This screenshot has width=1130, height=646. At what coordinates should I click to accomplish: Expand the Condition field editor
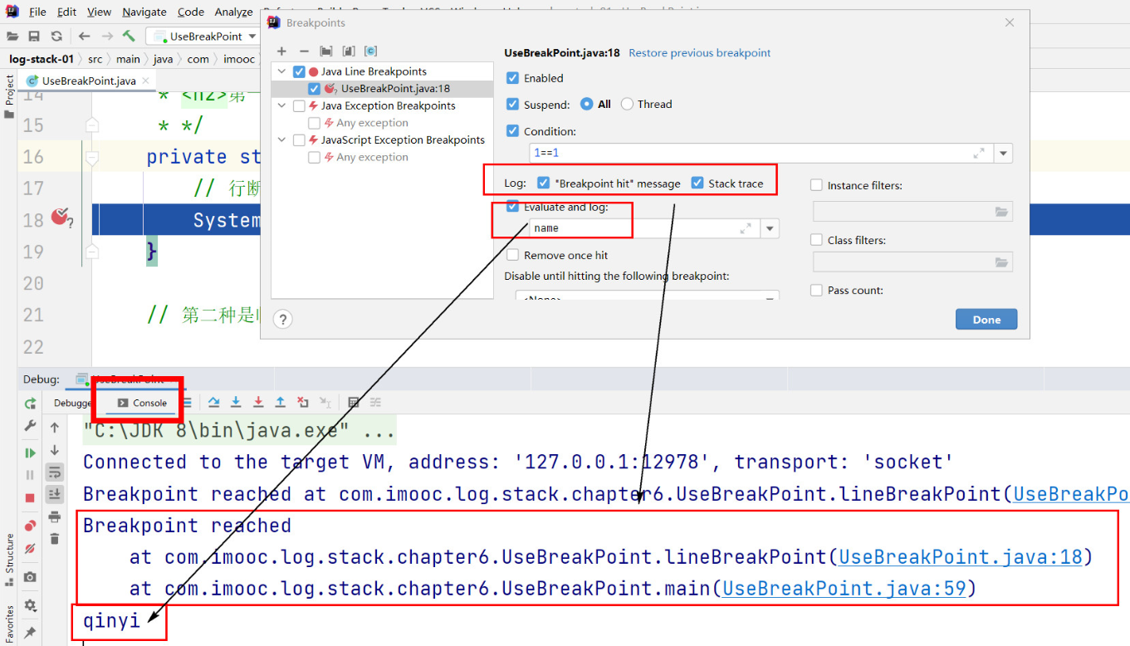point(979,154)
